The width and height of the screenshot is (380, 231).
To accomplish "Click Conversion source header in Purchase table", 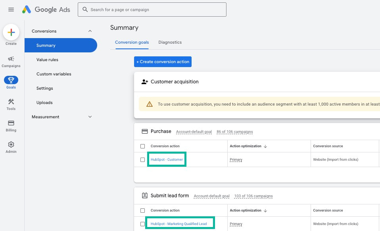I will point(328,146).
